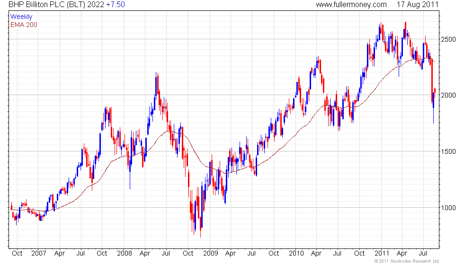Click the 'EMA 200' legend label
The image size is (464, 265).
(24, 25)
